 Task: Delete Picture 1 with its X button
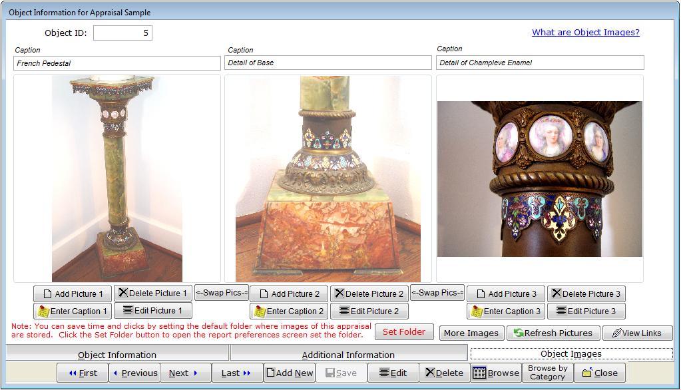153,293
